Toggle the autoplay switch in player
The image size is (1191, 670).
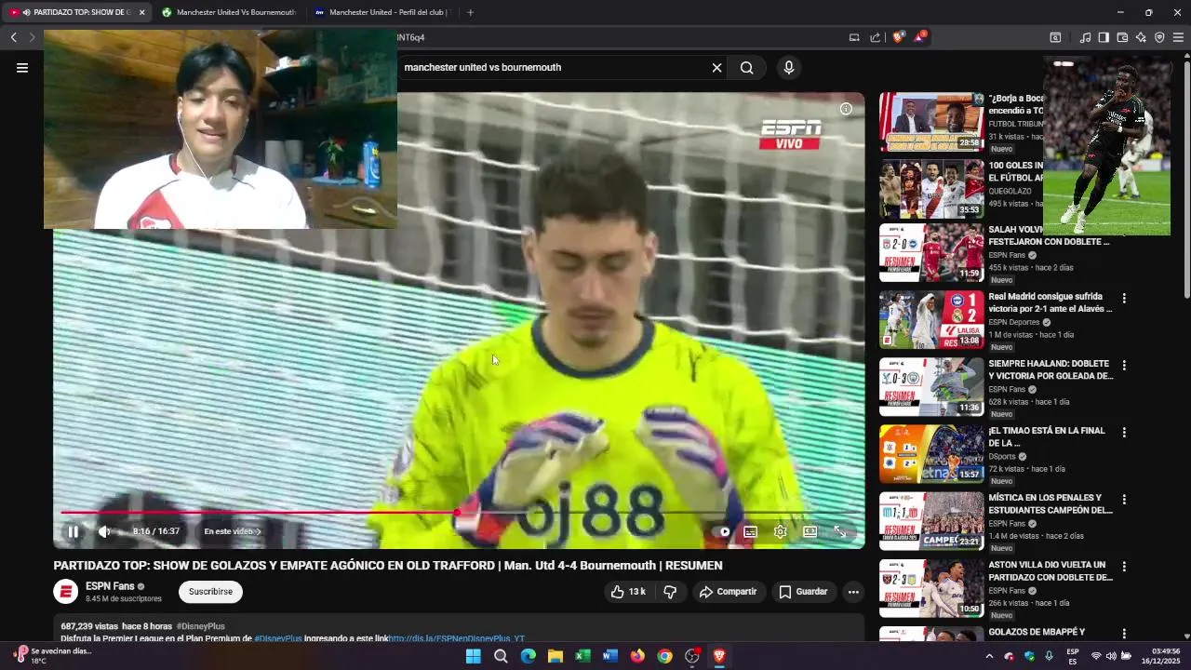[721, 531]
